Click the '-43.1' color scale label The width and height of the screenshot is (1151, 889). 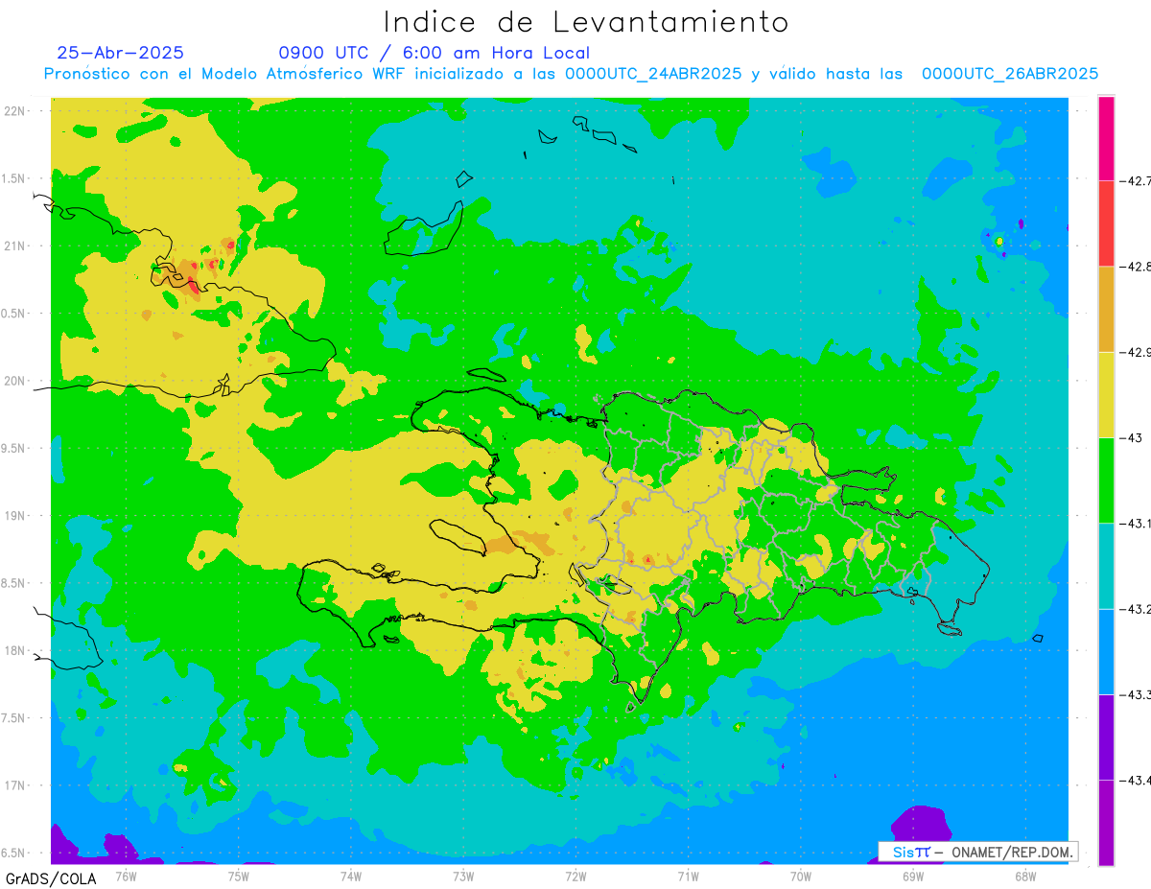(1134, 523)
